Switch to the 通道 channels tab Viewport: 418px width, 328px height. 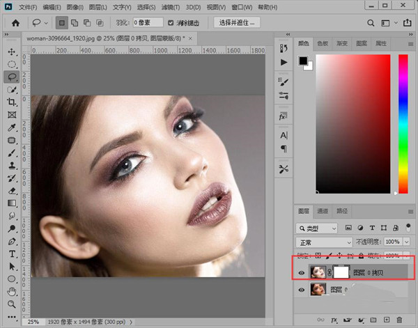(323, 210)
